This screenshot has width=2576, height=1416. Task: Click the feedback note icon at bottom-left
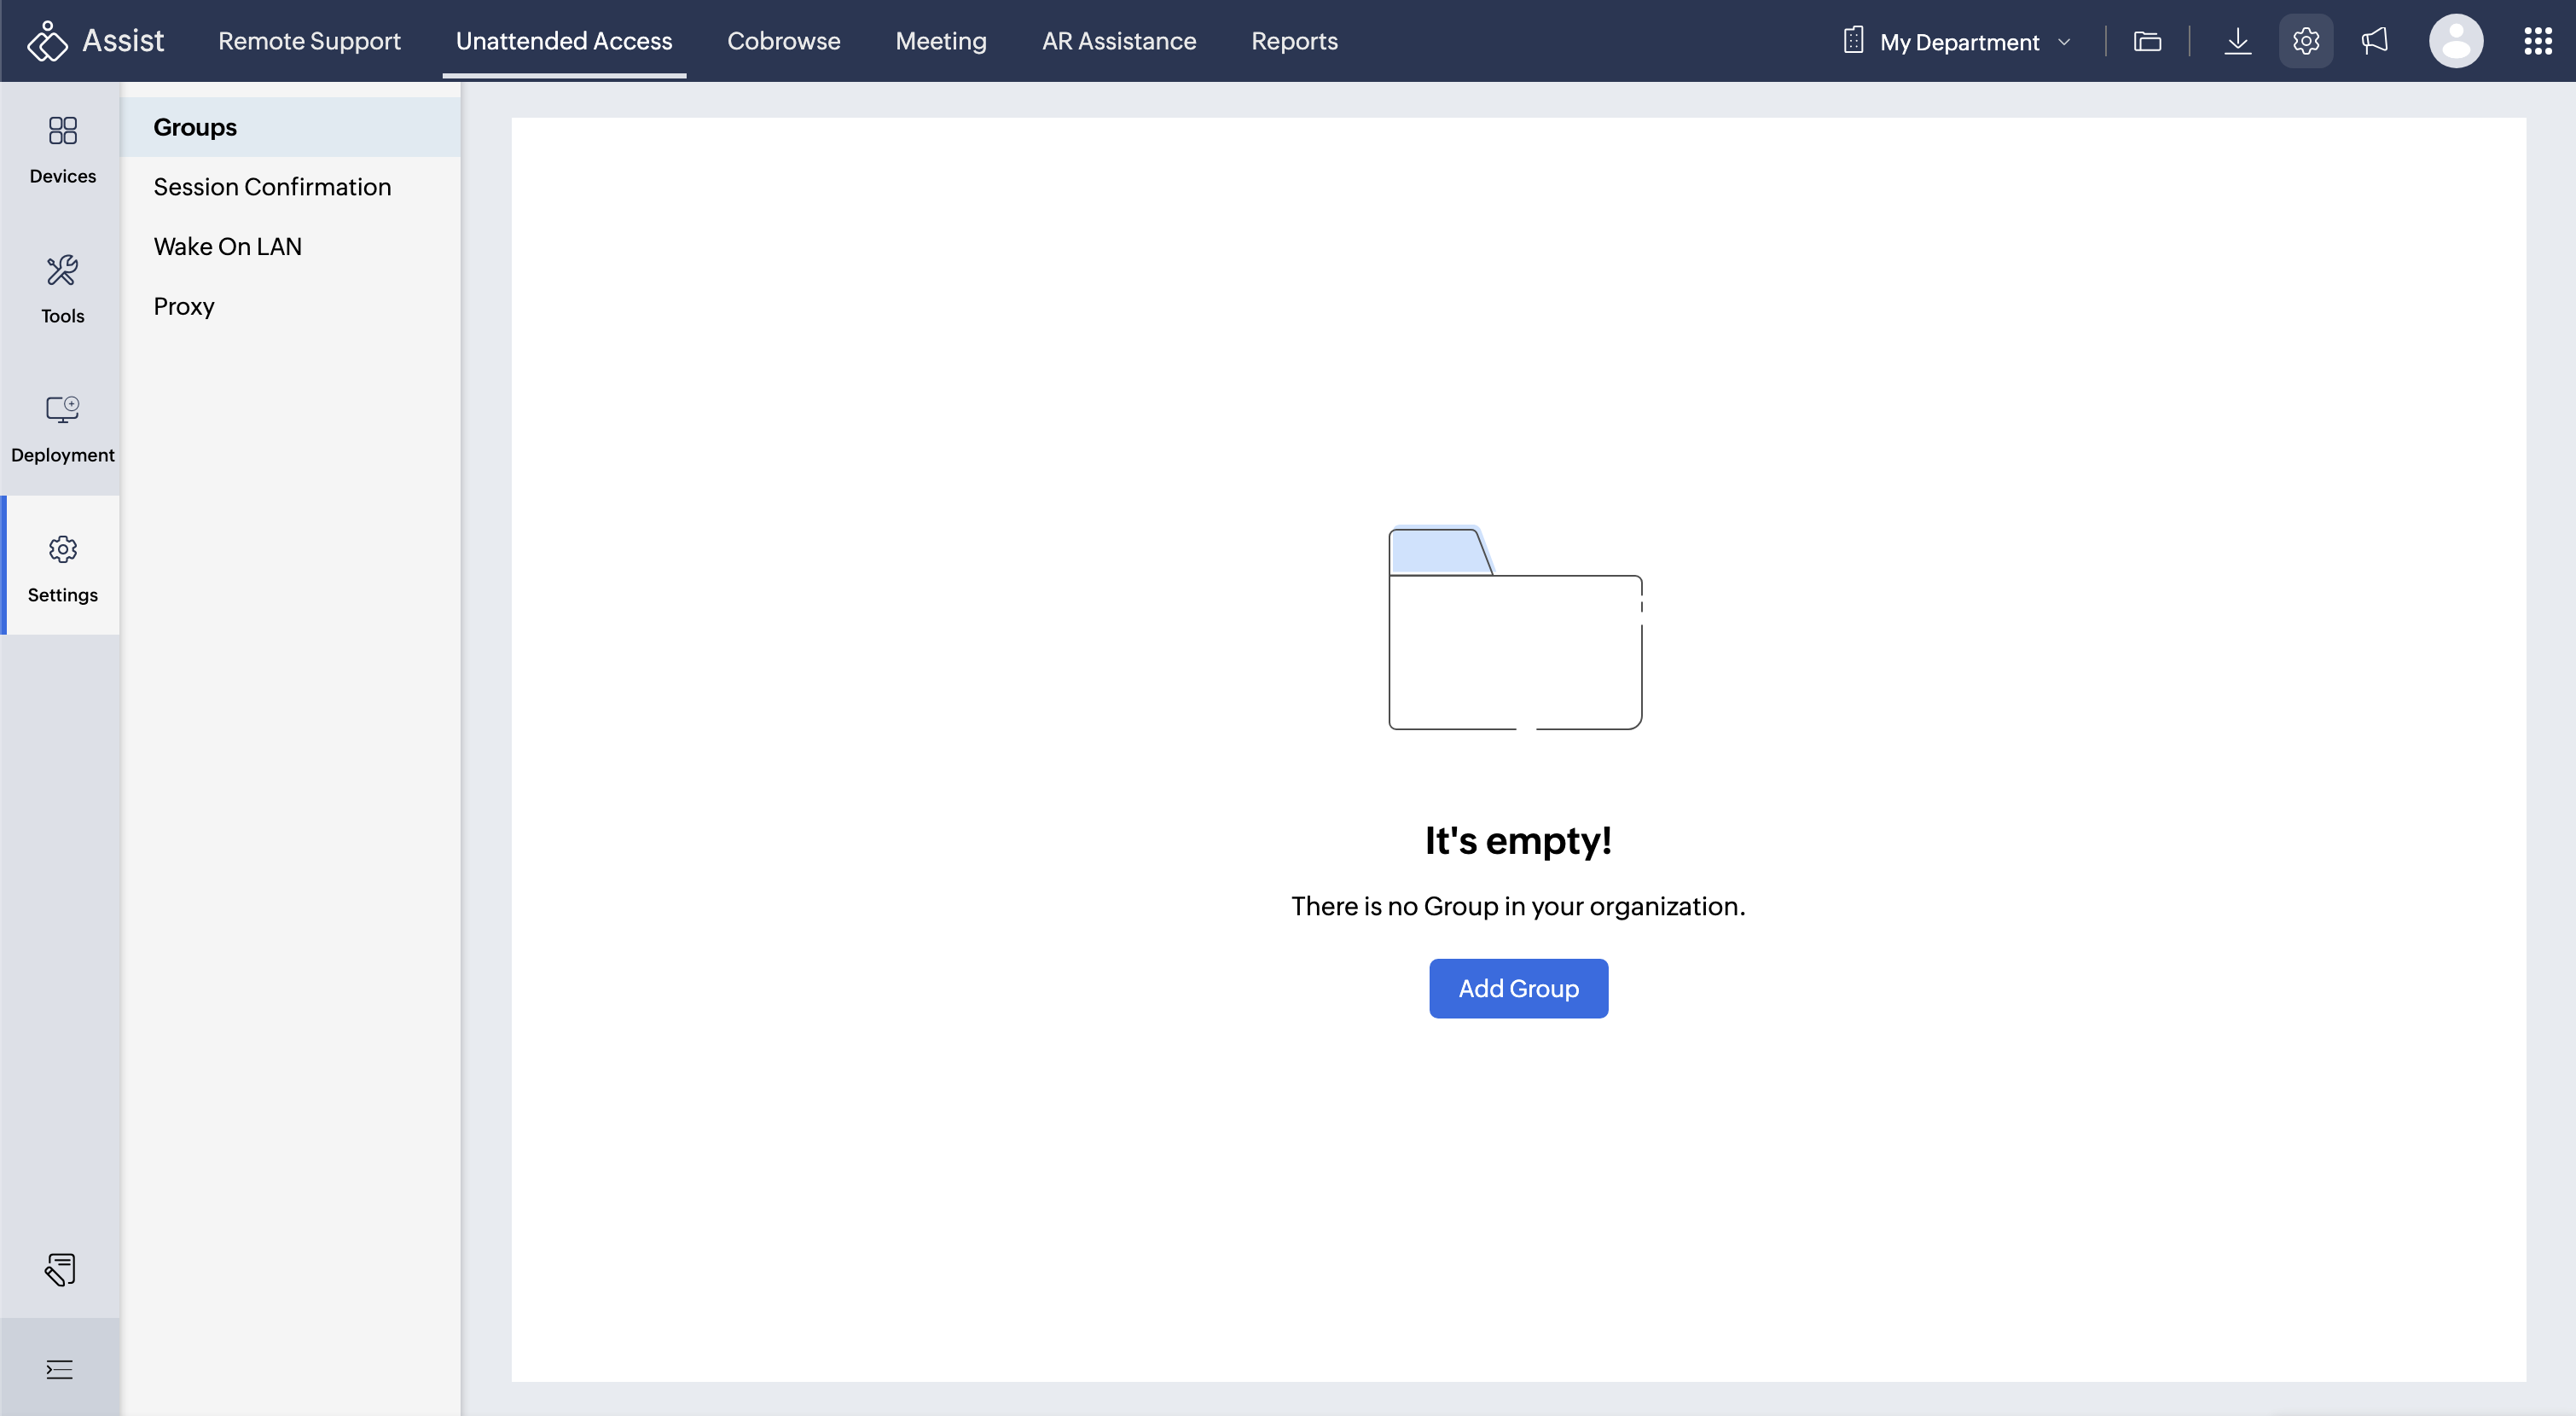coord(60,1269)
